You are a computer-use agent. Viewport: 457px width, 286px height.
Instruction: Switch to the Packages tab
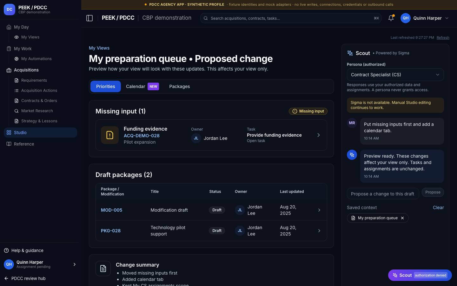pos(180,86)
